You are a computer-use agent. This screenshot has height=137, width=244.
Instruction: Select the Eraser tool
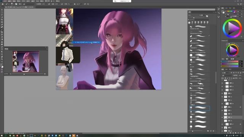point(2,37)
